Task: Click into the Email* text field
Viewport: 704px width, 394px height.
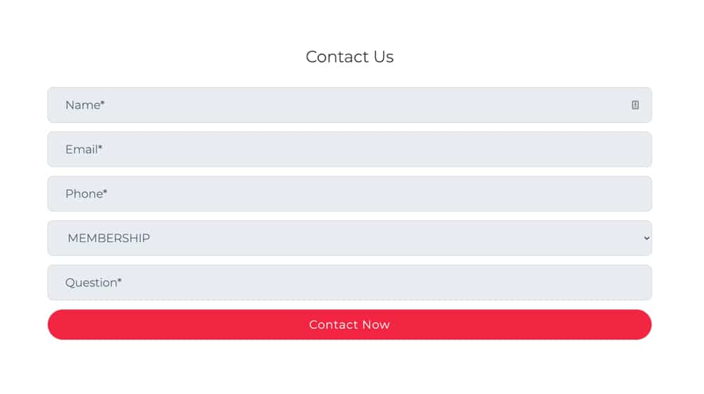Action: [x=349, y=149]
